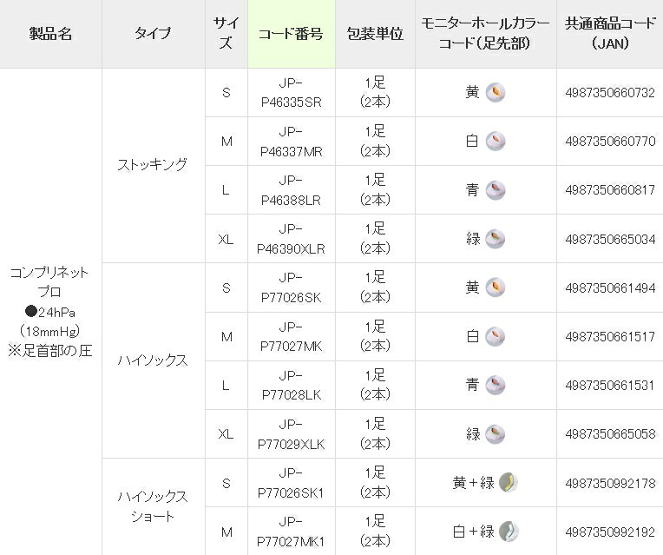663x555 pixels.
Task: Click the green toe icon for JP-P46390XLR
Action: [496, 239]
